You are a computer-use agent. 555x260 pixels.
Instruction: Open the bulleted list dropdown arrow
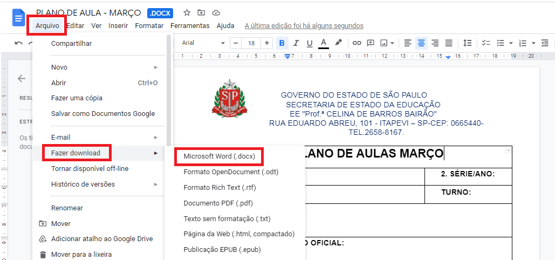(511, 43)
